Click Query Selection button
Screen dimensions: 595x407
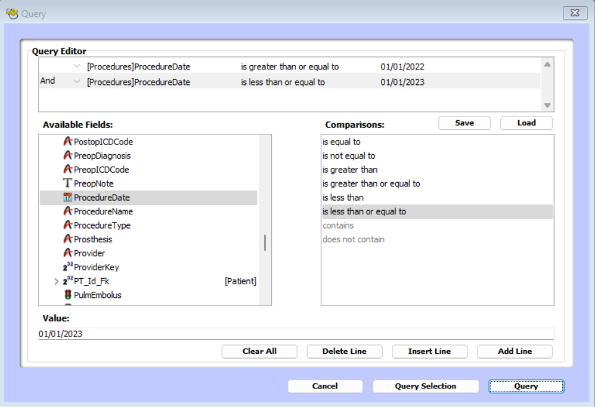425,386
